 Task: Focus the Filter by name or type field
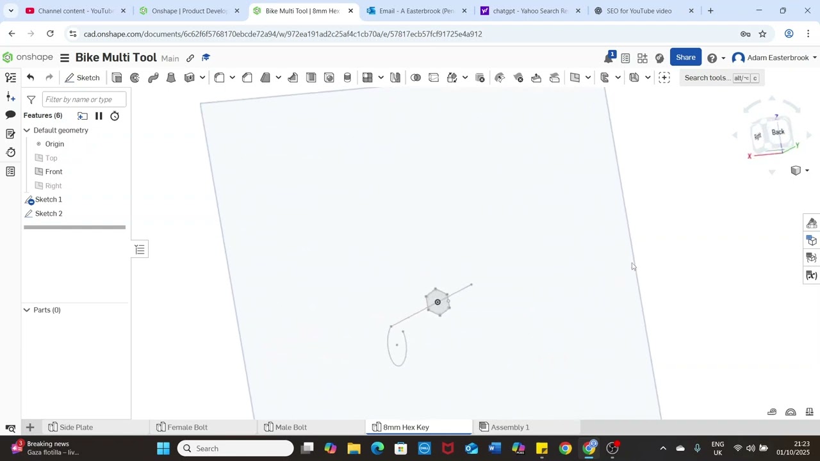84,99
